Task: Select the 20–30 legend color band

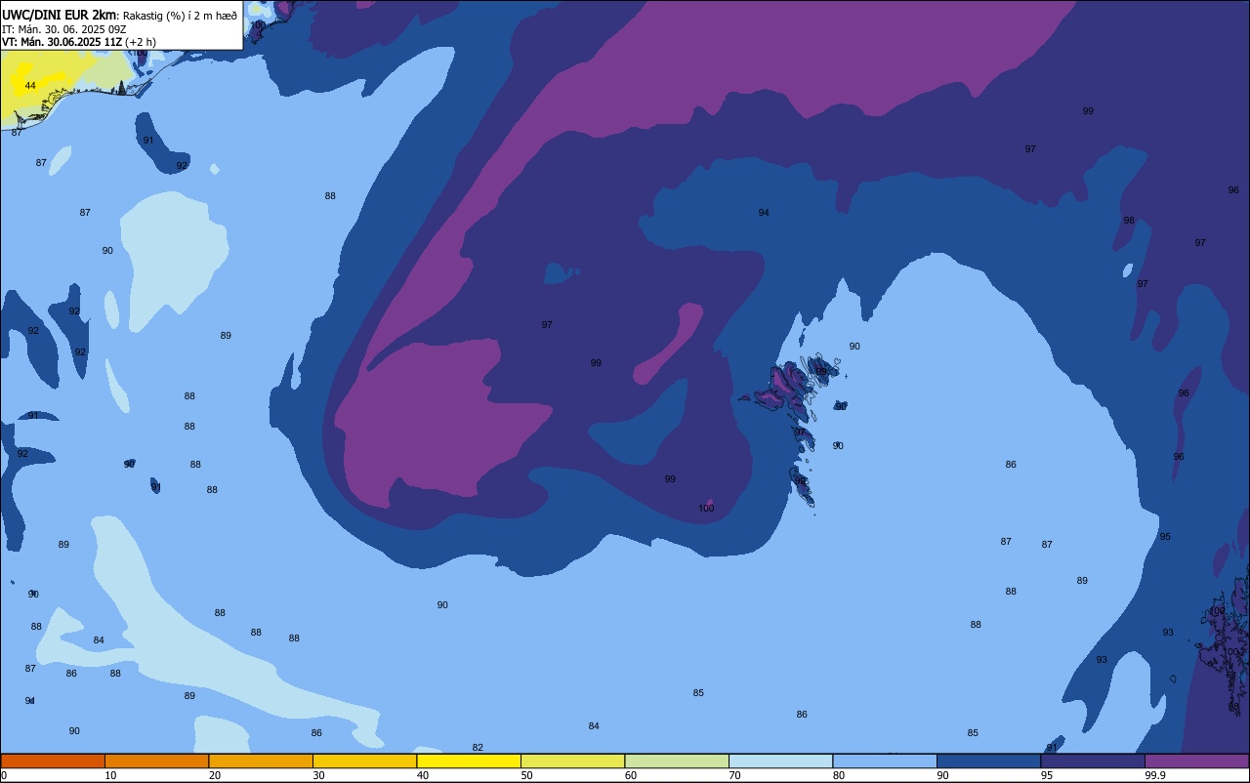Action: pos(261,761)
